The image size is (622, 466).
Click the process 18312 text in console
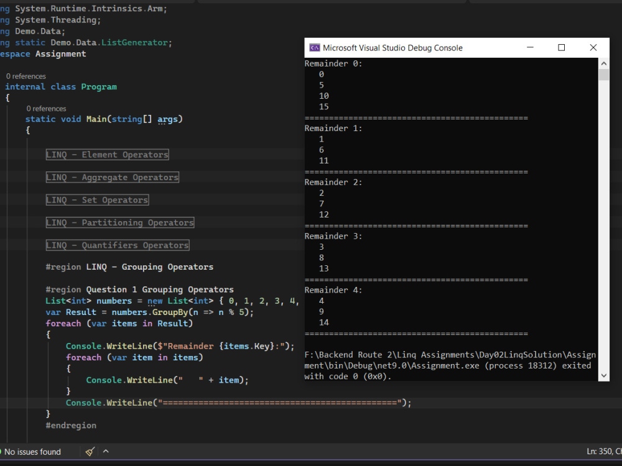coord(521,366)
